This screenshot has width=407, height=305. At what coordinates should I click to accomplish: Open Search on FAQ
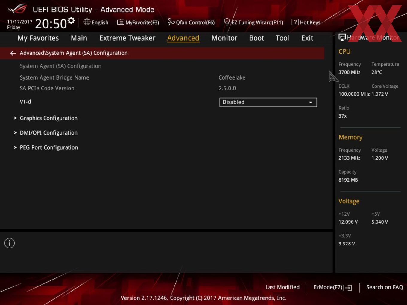pyautogui.click(x=385, y=287)
